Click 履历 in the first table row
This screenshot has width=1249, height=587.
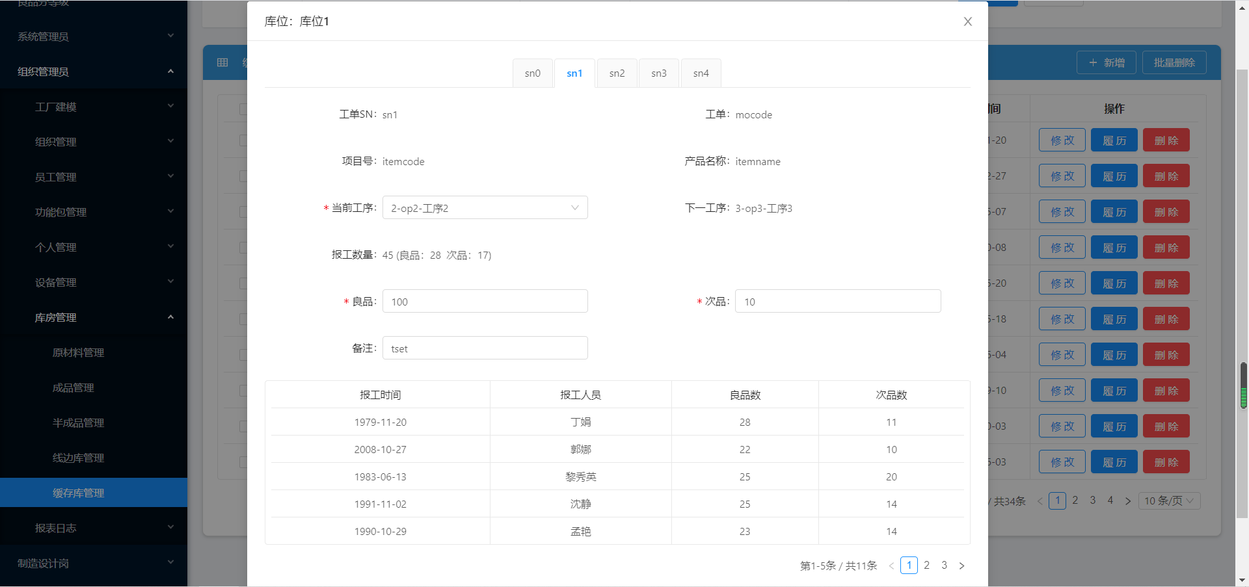pos(1114,140)
